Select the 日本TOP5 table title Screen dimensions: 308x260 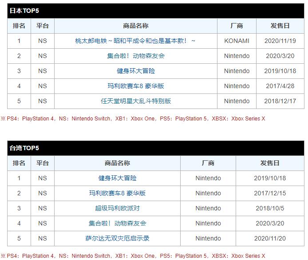click(x=24, y=11)
